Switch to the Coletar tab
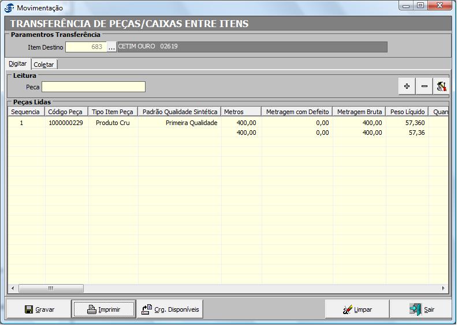This screenshot has width=458, height=325. pos(44,65)
